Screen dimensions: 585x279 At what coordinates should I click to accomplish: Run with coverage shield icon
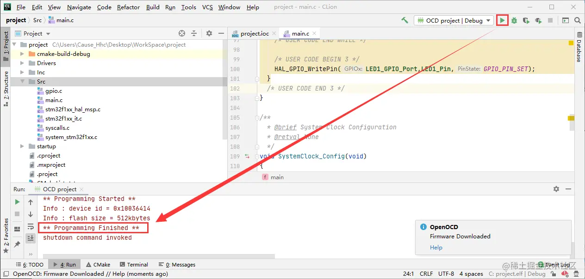[x=526, y=20]
